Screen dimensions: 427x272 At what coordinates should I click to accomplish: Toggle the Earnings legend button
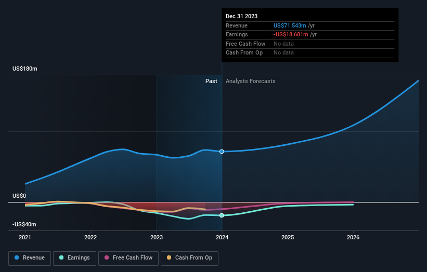tap(74, 258)
